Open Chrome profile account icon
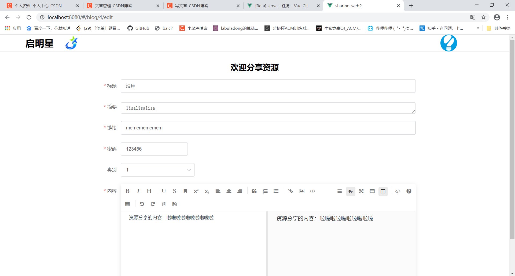The image size is (515, 276). click(497, 17)
